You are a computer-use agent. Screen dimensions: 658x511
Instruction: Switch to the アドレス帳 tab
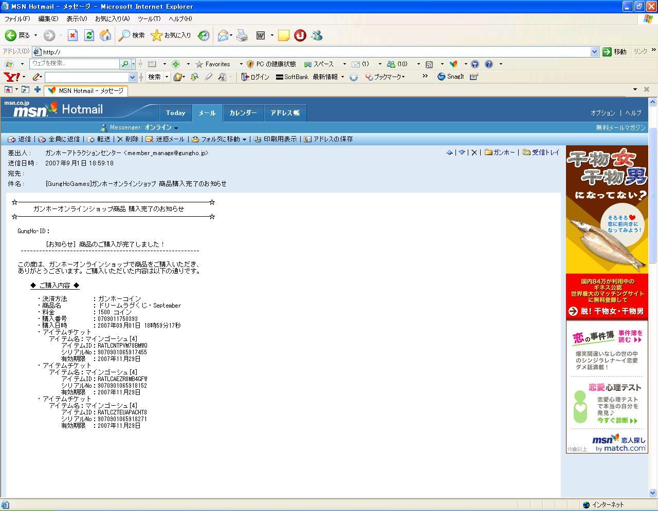285,113
